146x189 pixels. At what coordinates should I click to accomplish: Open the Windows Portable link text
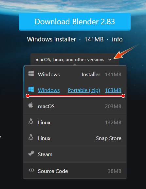point(49,90)
